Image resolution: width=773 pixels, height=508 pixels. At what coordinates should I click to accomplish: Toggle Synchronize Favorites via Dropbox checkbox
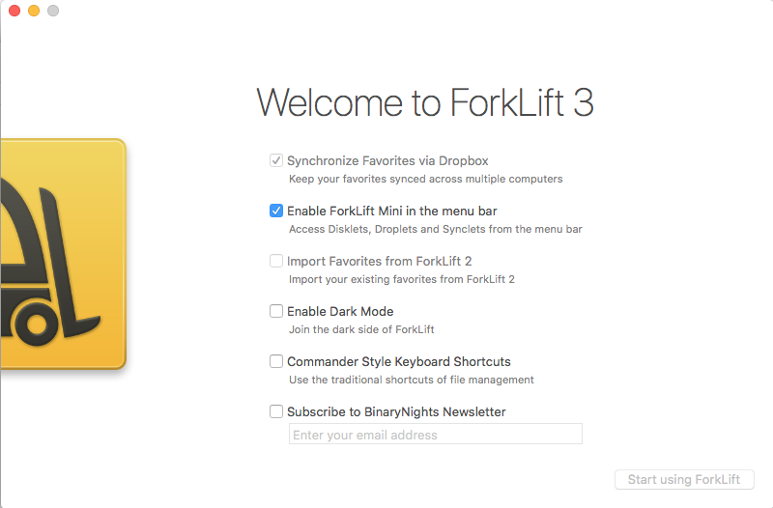276,160
